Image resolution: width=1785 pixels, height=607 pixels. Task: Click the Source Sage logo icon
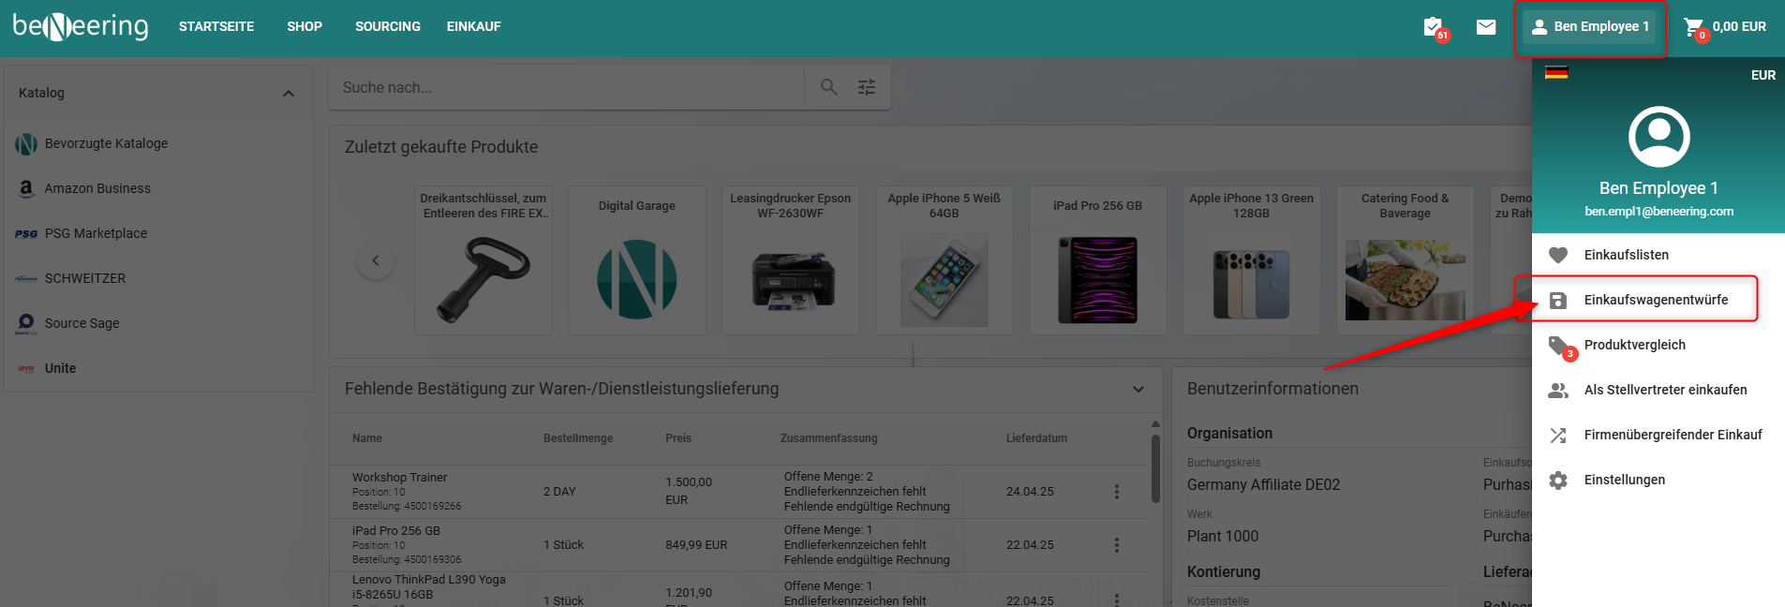(x=26, y=323)
